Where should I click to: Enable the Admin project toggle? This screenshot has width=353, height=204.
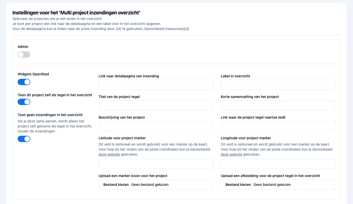[x=24, y=54]
